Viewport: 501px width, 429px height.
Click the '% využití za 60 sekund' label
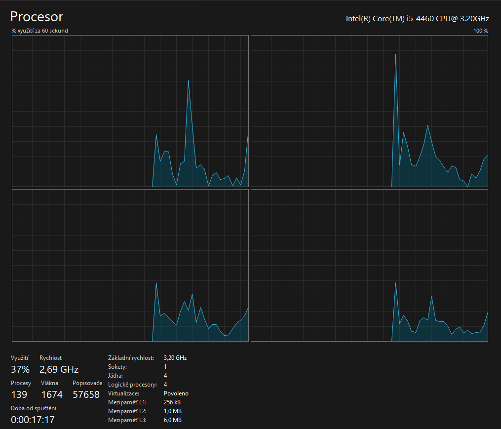40,31
